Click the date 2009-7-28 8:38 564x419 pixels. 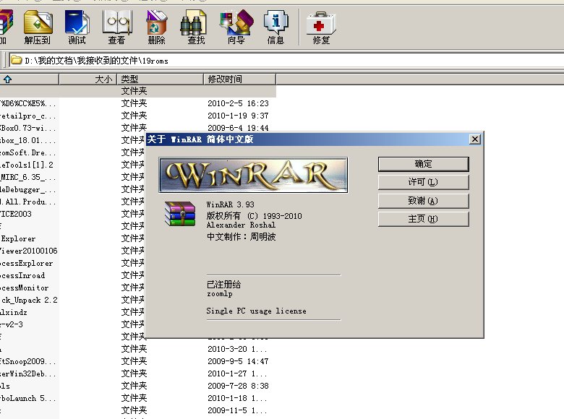click(238, 386)
